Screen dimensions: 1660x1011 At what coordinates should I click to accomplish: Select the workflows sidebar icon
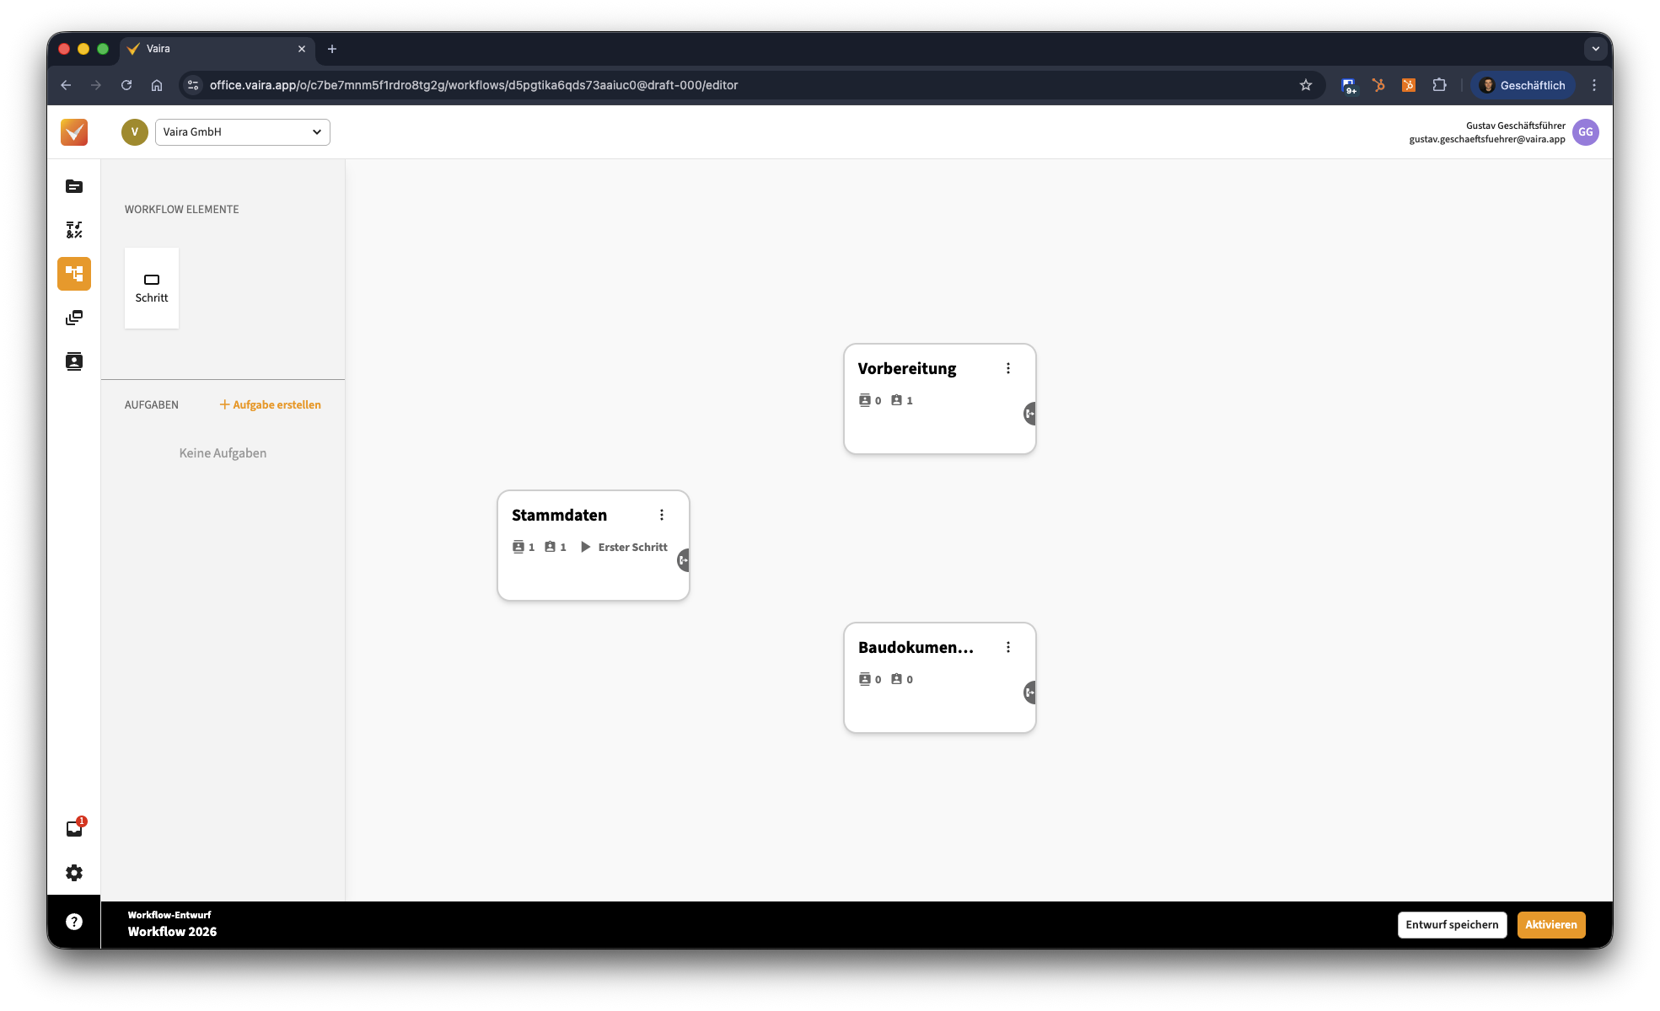[74, 274]
